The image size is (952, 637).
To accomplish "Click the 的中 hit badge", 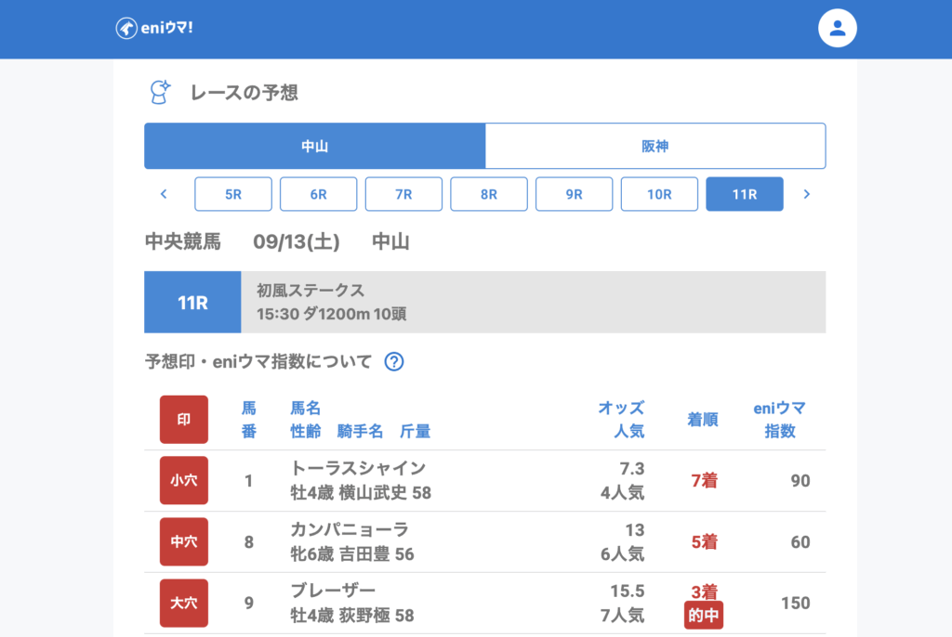I will (704, 615).
